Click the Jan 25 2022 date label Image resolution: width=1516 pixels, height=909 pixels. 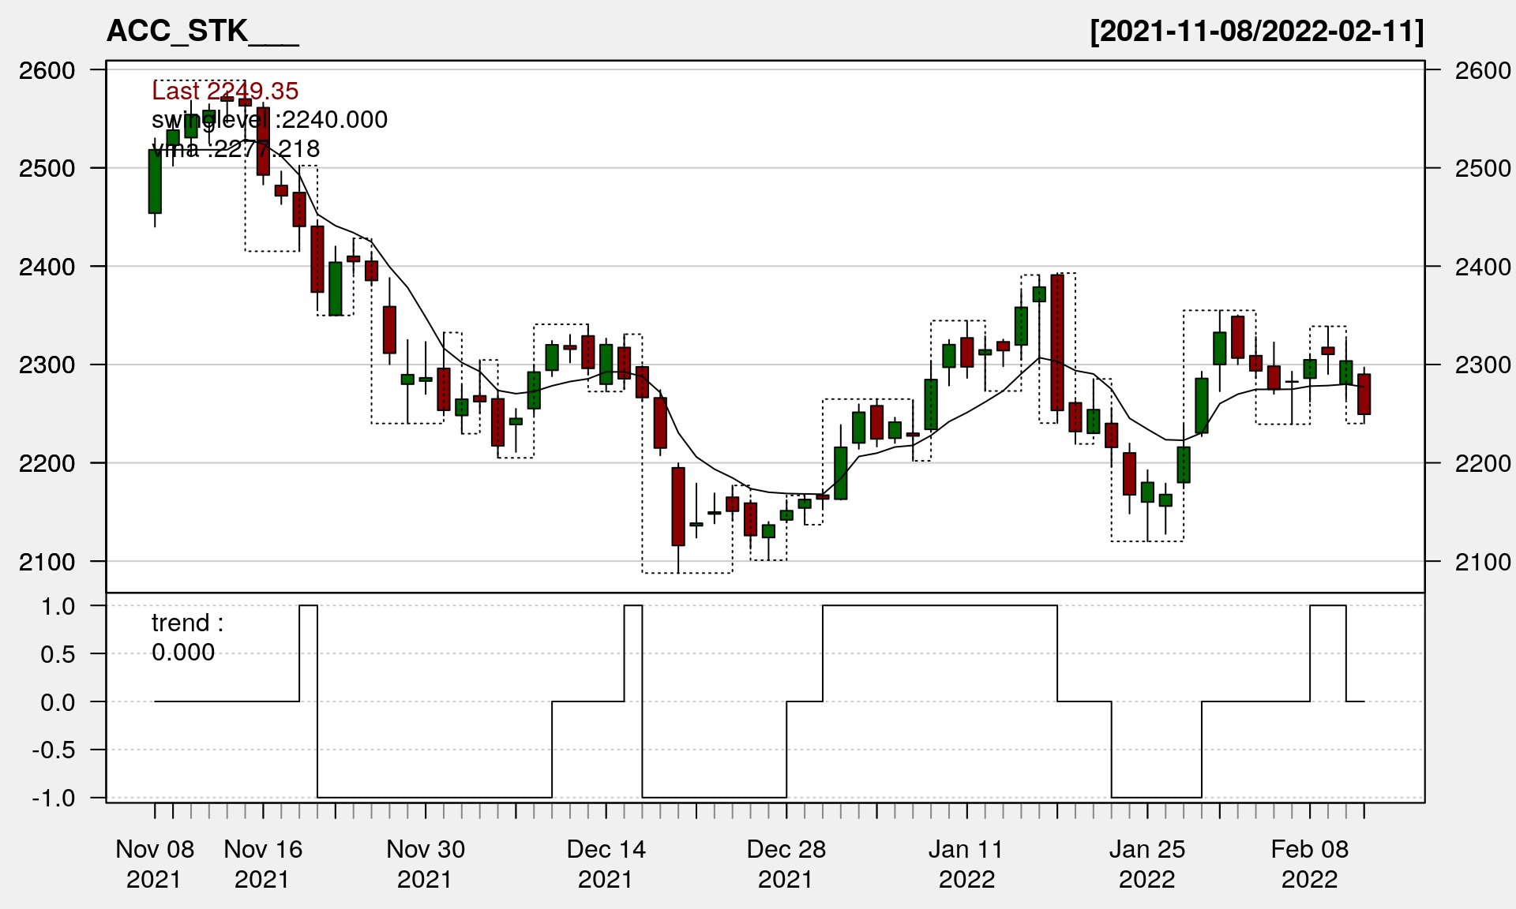pyautogui.click(x=1147, y=863)
